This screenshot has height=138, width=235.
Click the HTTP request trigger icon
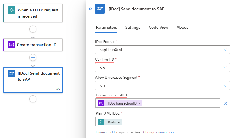point(12,10)
